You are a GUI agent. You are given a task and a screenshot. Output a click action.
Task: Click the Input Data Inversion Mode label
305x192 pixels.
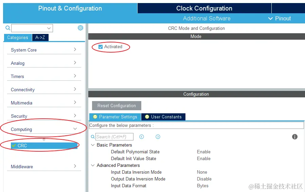[136, 172]
